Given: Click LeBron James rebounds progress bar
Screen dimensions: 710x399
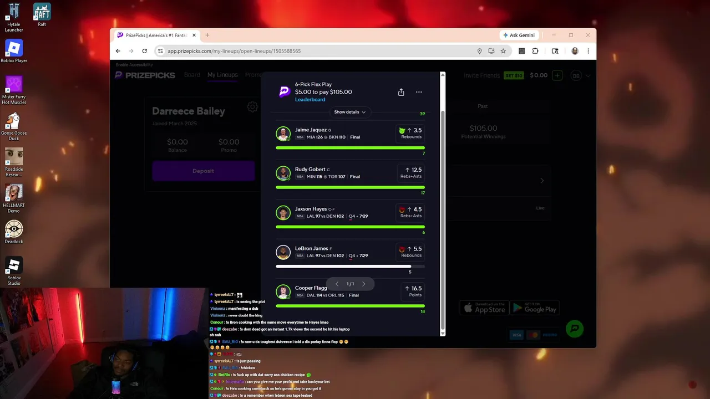Looking at the screenshot, I should [x=350, y=267].
